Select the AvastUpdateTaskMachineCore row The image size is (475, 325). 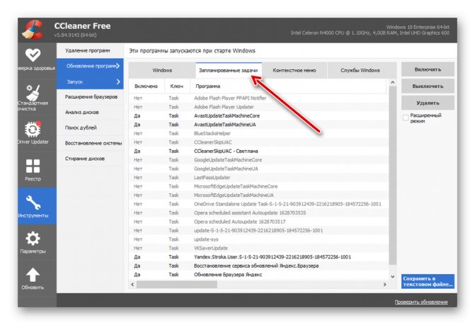tap(259, 115)
